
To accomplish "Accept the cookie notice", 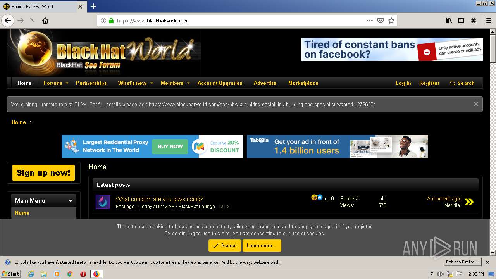I will point(225,246).
